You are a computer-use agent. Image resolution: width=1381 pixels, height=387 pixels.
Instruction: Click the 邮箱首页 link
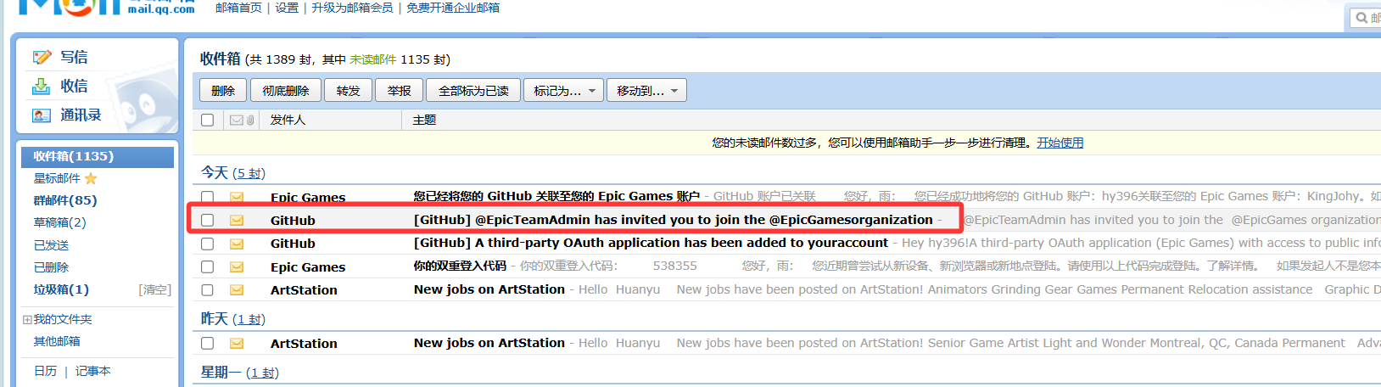tap(238, 8)
